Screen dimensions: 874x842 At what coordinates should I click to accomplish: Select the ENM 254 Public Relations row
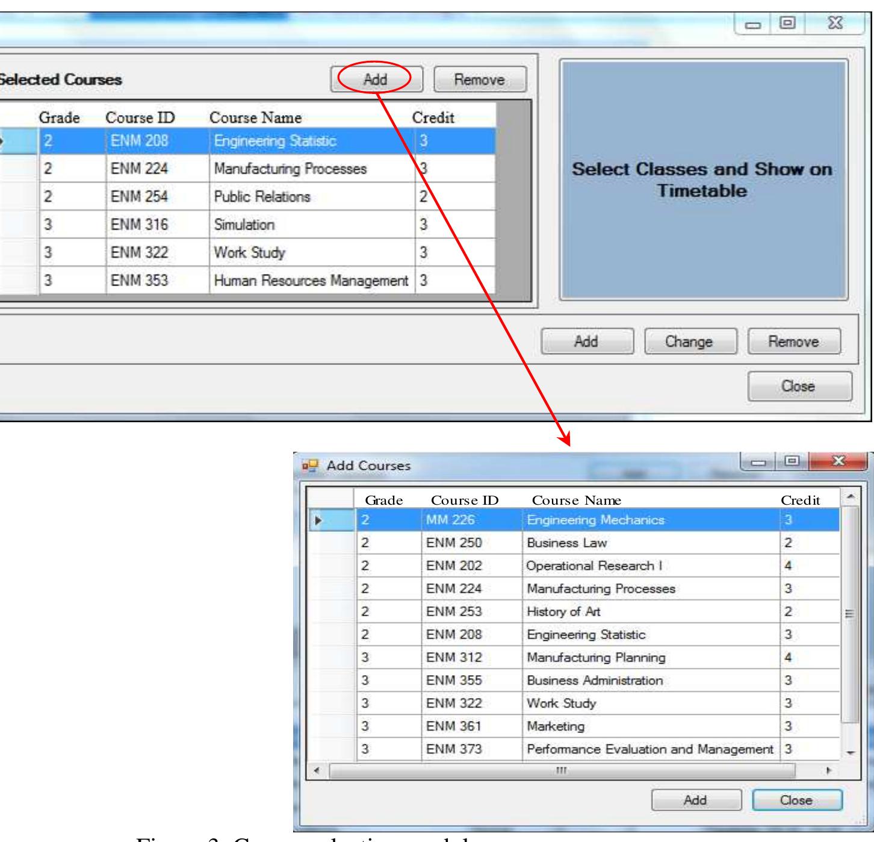coord(268,196)
